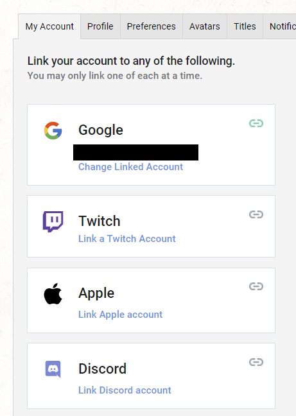Click the Discord logo icon
The width and height of the screenshot is (296, 416).
click(53, 369)
